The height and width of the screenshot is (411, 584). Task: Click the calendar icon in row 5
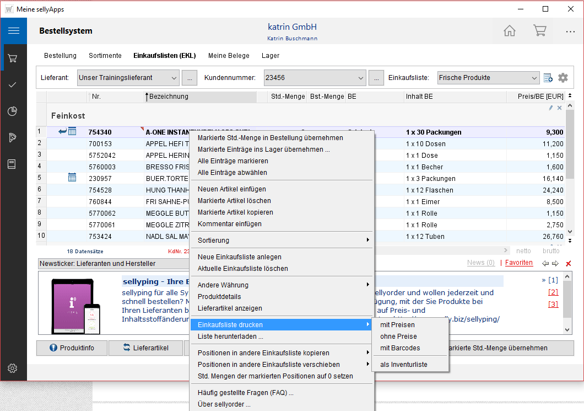point(72,178)
